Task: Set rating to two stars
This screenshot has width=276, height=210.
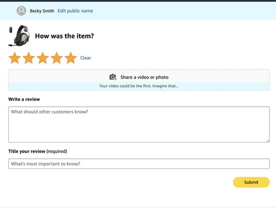Action: pyautogui.click(x=29, y=58)
